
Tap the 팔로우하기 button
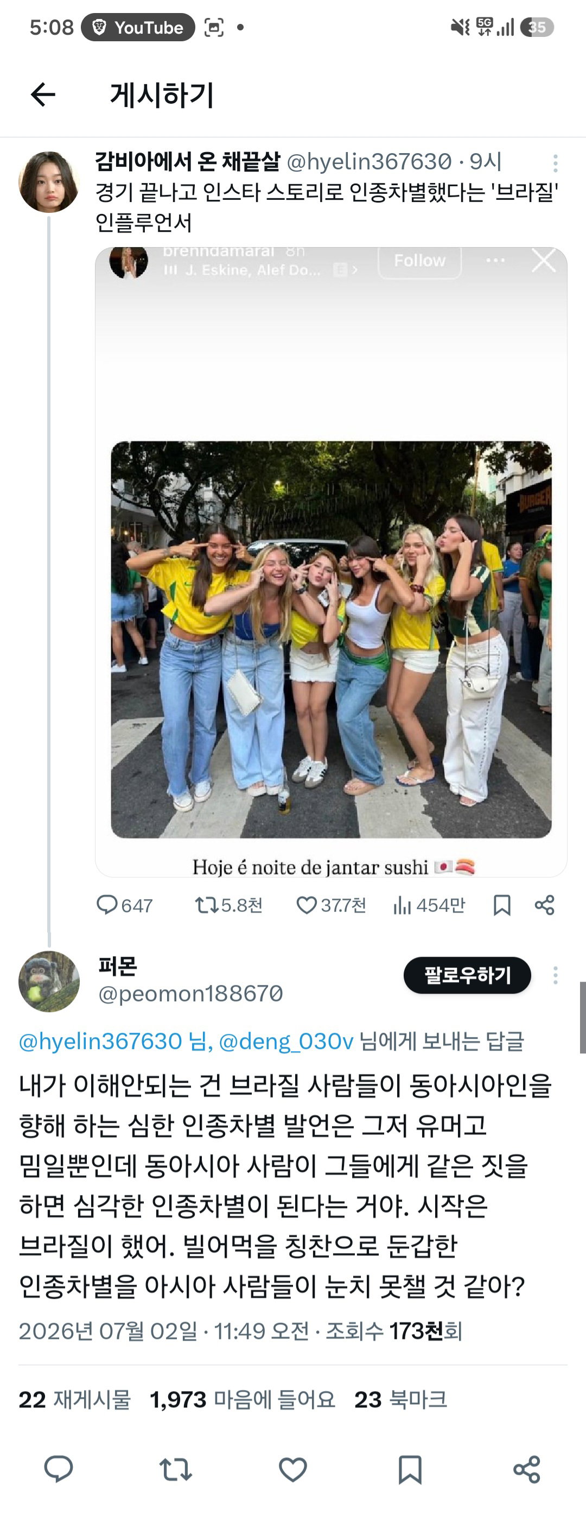click(467, 975)
